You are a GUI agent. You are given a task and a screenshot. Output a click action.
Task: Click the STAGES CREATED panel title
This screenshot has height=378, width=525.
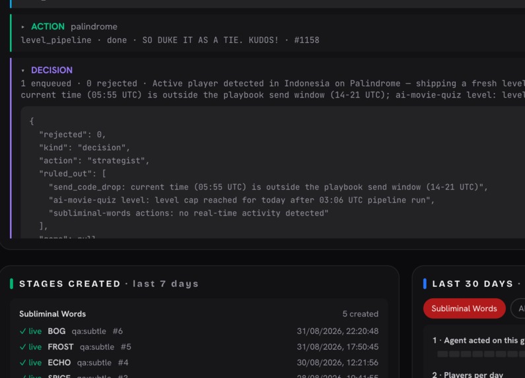(70, 284)
